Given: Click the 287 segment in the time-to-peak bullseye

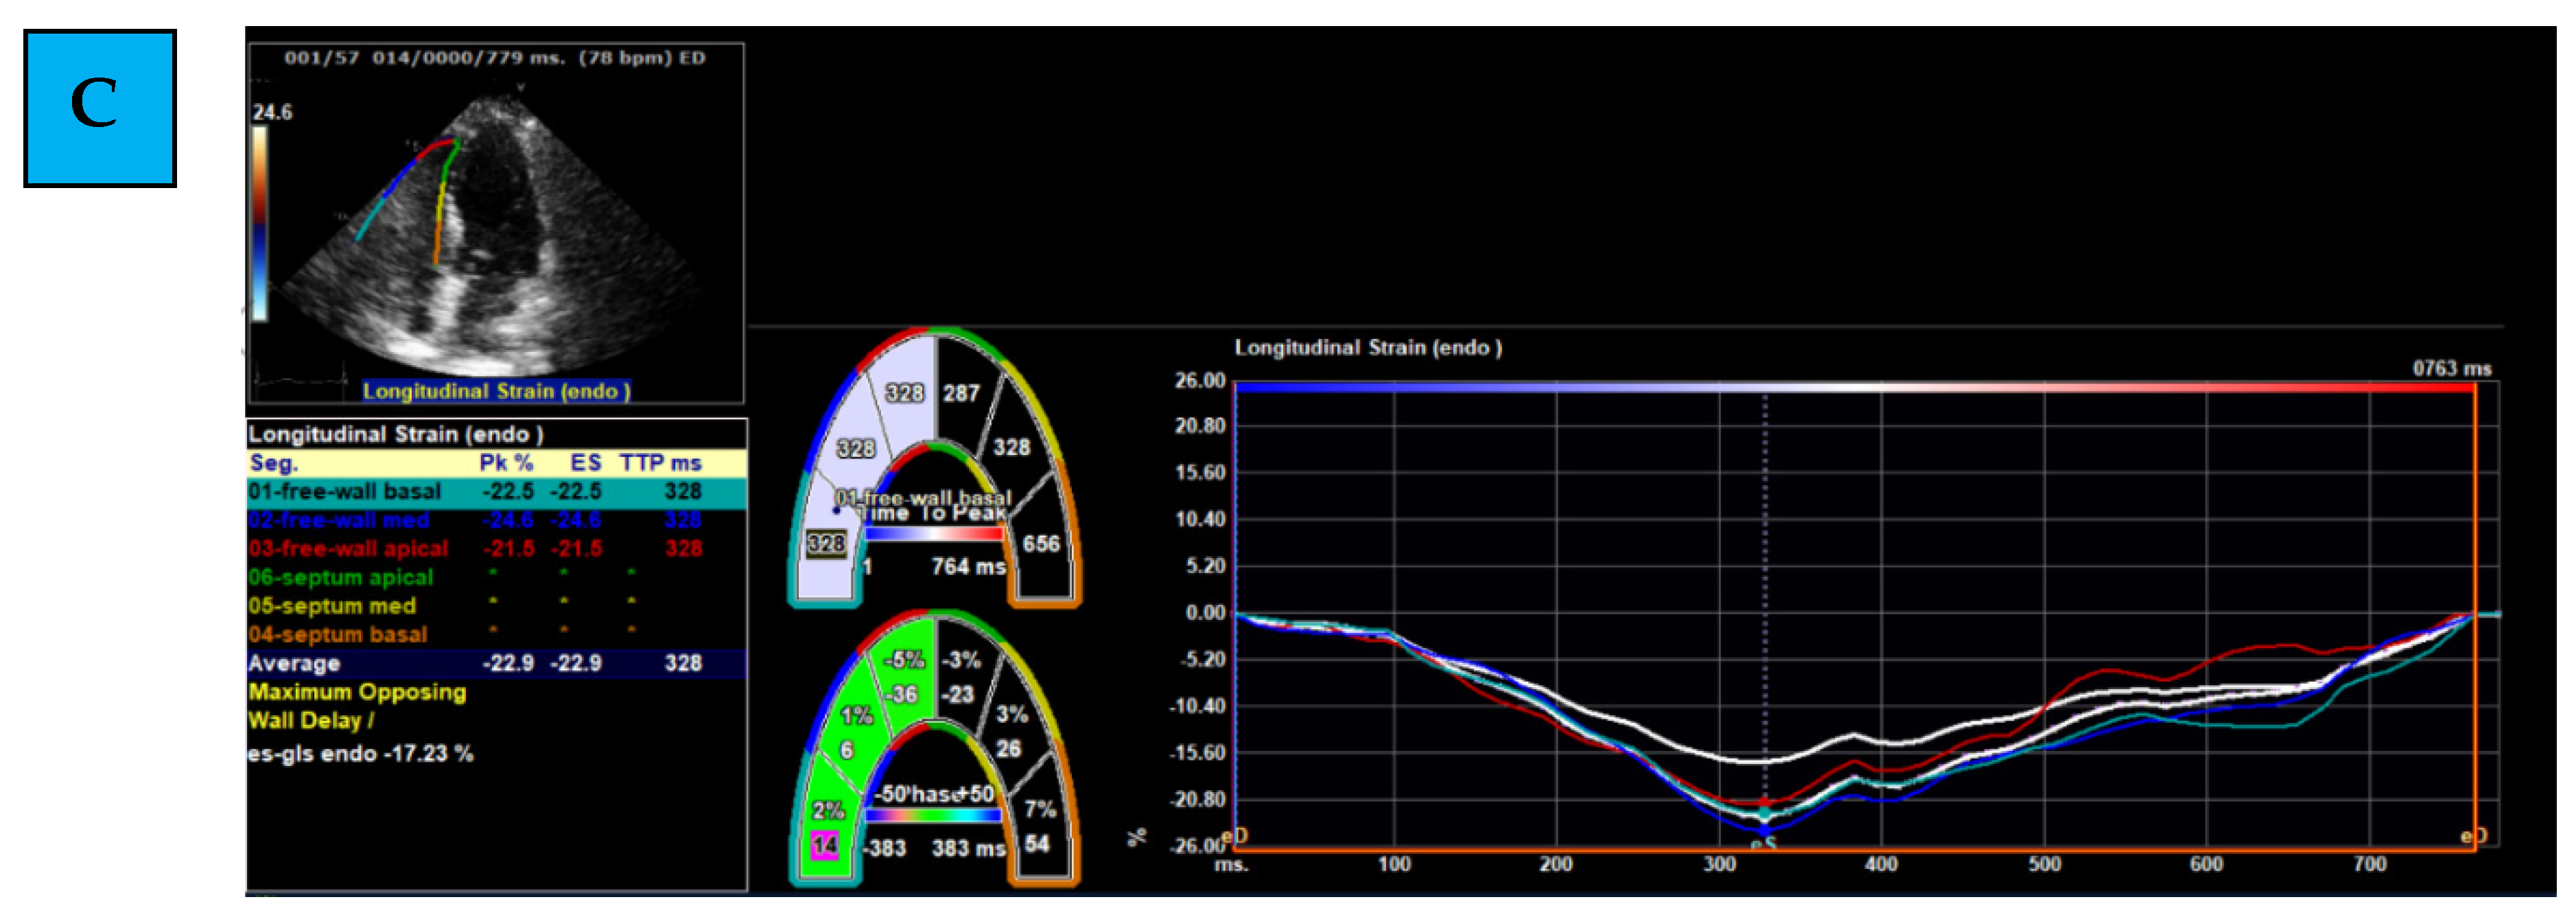Looking at the screenshot, I should tap(961, 393).
